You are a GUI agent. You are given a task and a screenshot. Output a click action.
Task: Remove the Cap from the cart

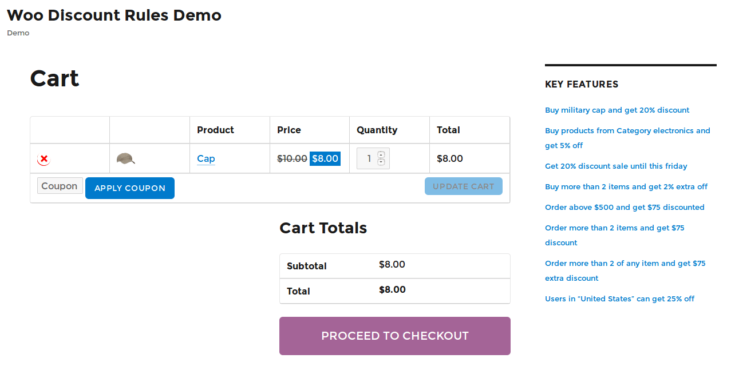(x=44, y=159)
